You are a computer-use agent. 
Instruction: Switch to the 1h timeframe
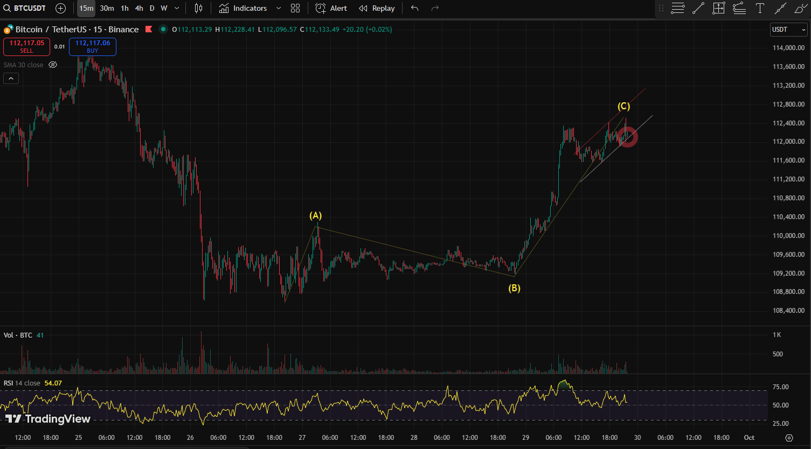click(124, 8)
